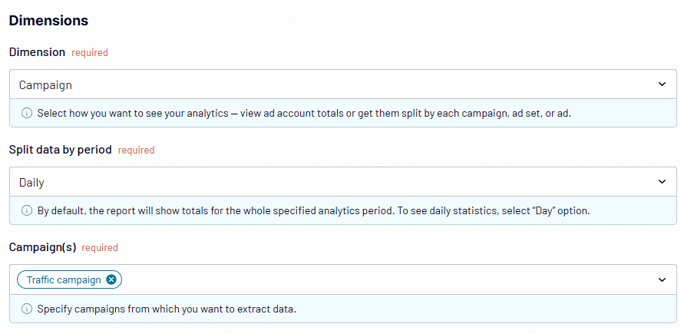684x334 pixels.
Task: Click the 'Campaign' value in the Dimension field
Action: (45, 85)
